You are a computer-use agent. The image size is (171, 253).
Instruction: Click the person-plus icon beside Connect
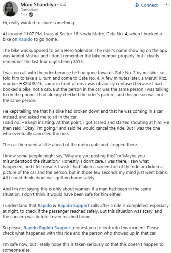coord(137,5)
